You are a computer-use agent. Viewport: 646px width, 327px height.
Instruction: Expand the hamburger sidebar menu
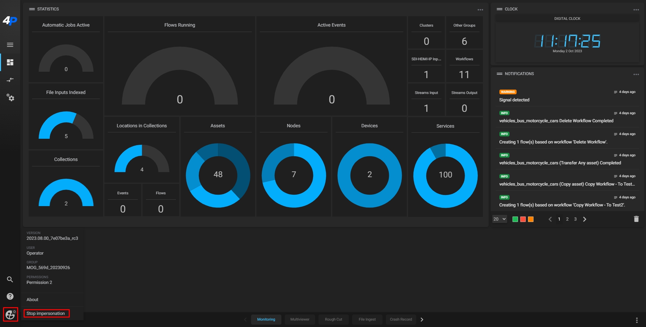pyautogui.click(x=10, y=45)
